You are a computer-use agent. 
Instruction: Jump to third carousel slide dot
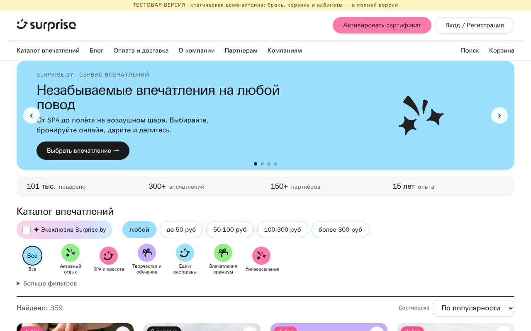coord(269,164)
